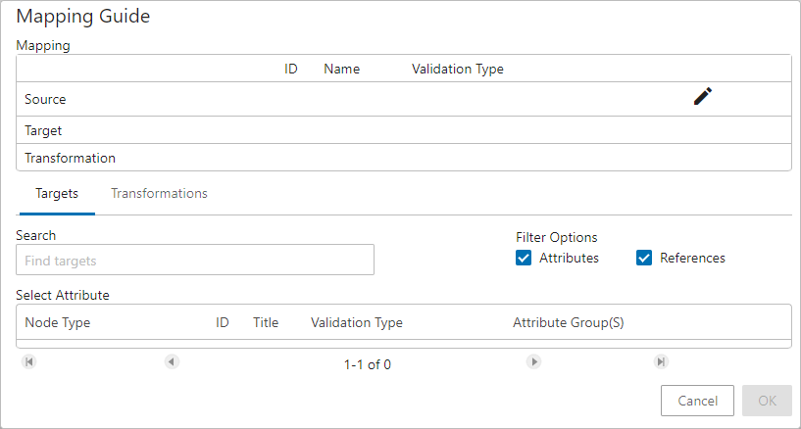Click the Name column header in Mapping
This screenshot has width=801, height=429.
342,69
